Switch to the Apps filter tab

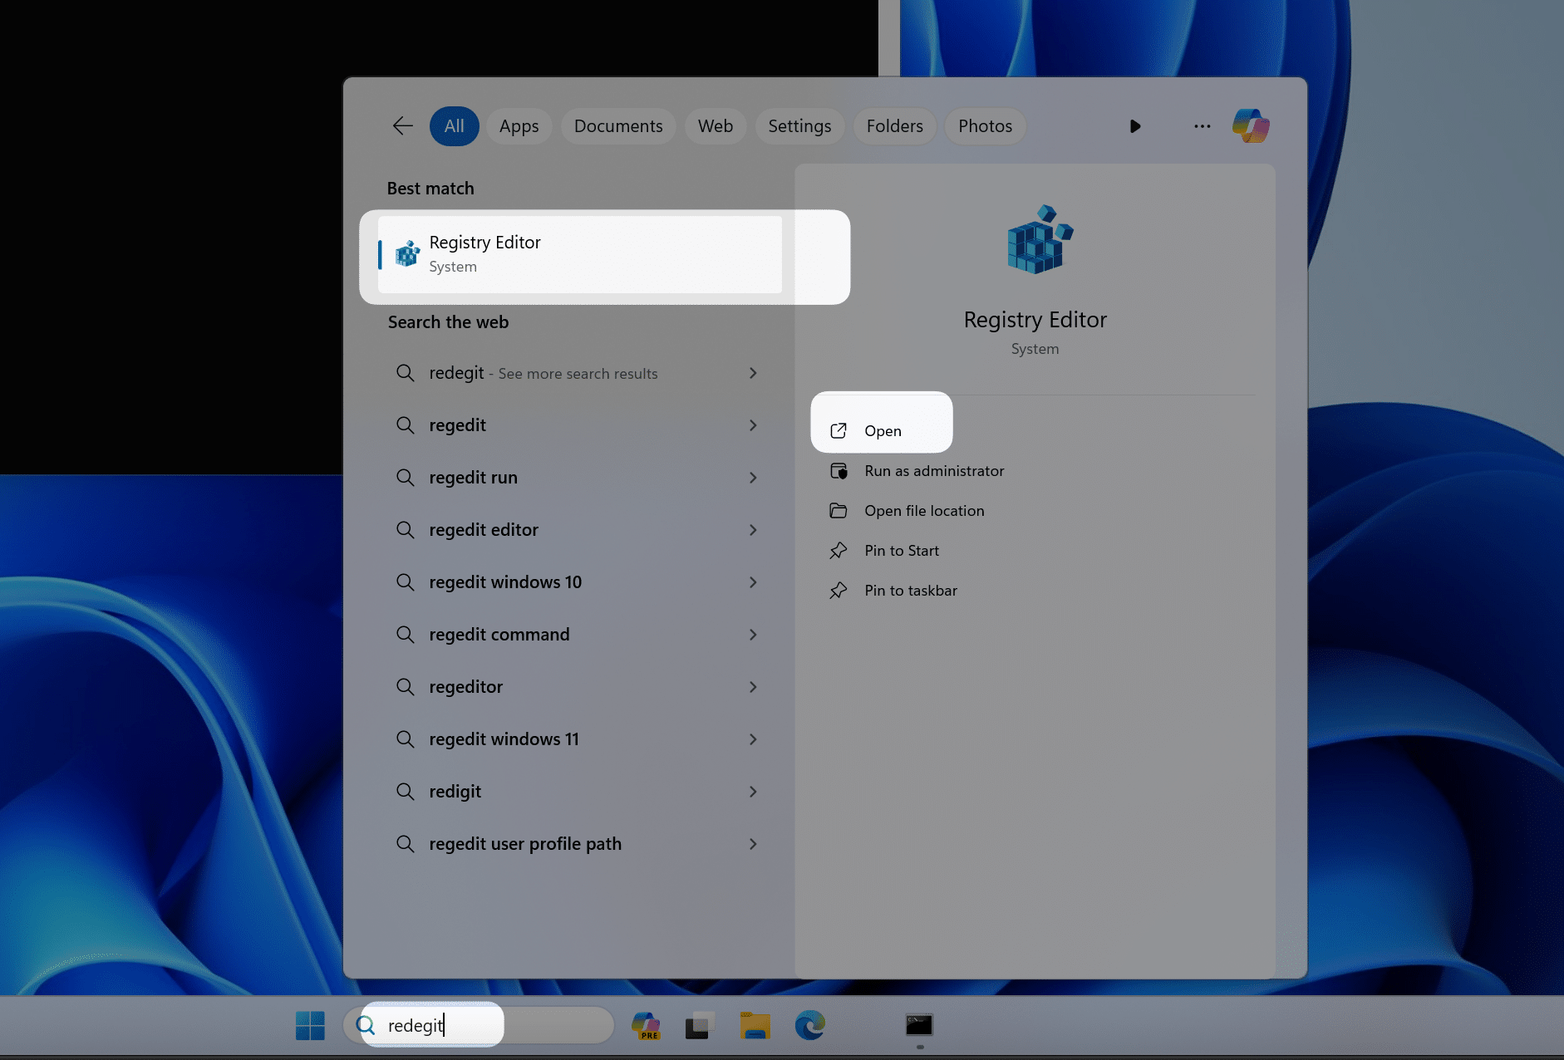pyautogui.click(x=519, y=126)
